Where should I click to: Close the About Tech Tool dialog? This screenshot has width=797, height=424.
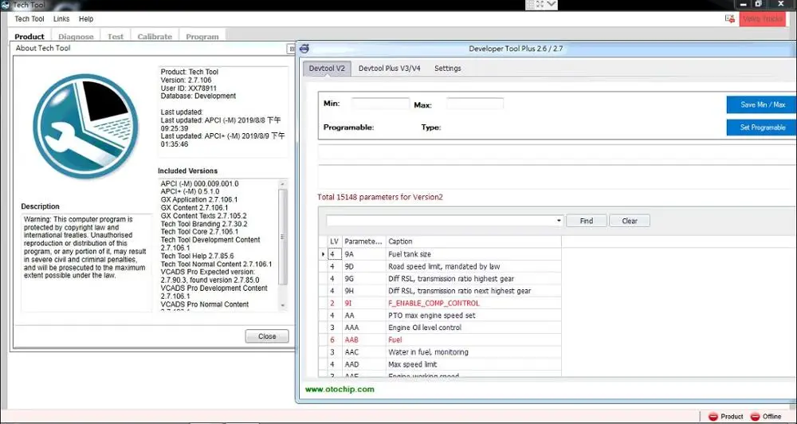267,336
